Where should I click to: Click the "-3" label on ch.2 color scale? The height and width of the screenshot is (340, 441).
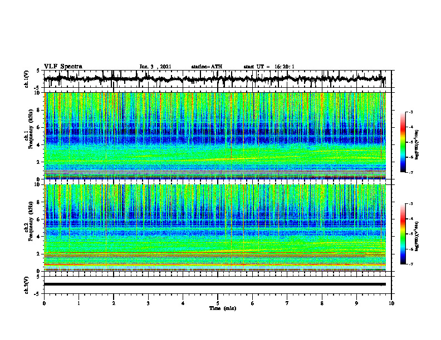[410, 204]
